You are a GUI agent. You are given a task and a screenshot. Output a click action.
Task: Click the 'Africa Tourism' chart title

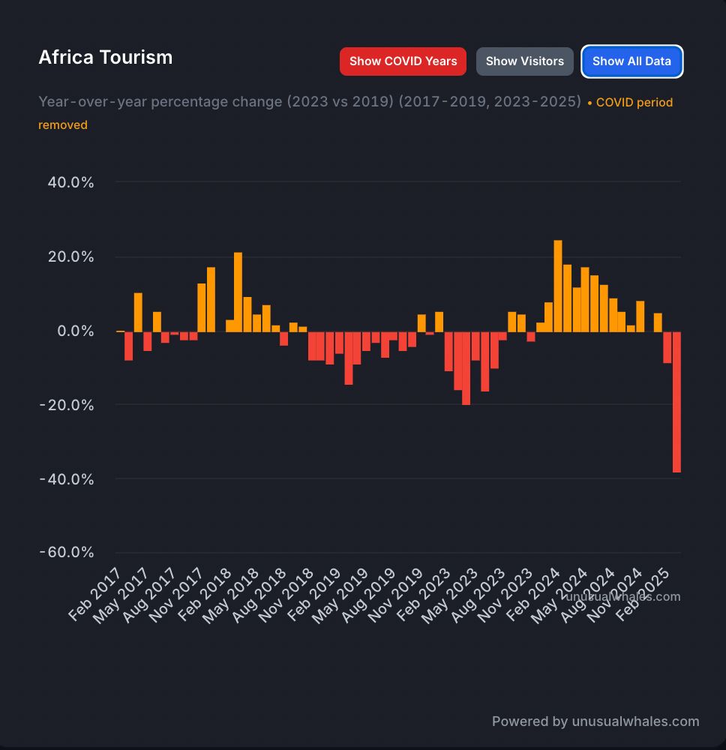(106, 57)
